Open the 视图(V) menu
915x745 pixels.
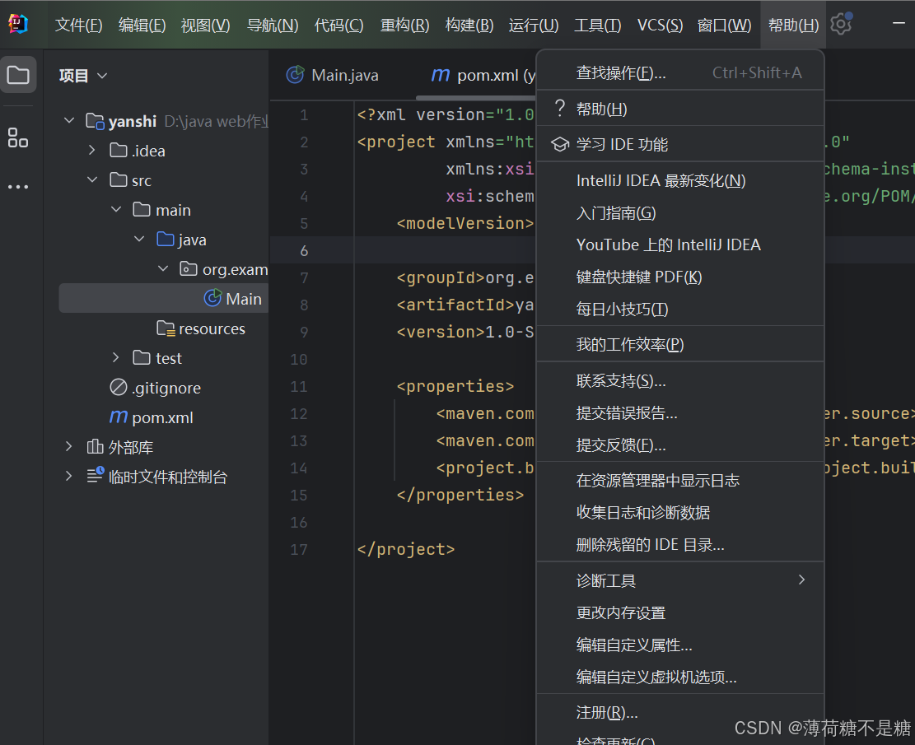click(205, 25)
